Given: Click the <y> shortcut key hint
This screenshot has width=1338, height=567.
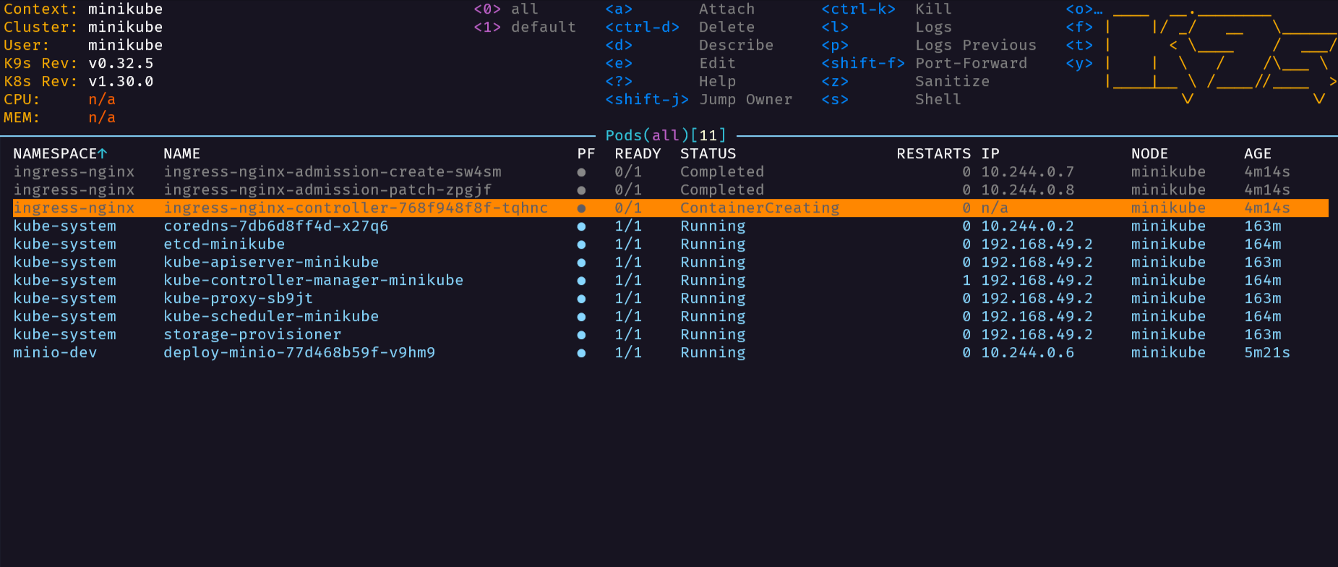Looking at the screenshot, I should coord(1079,64).
